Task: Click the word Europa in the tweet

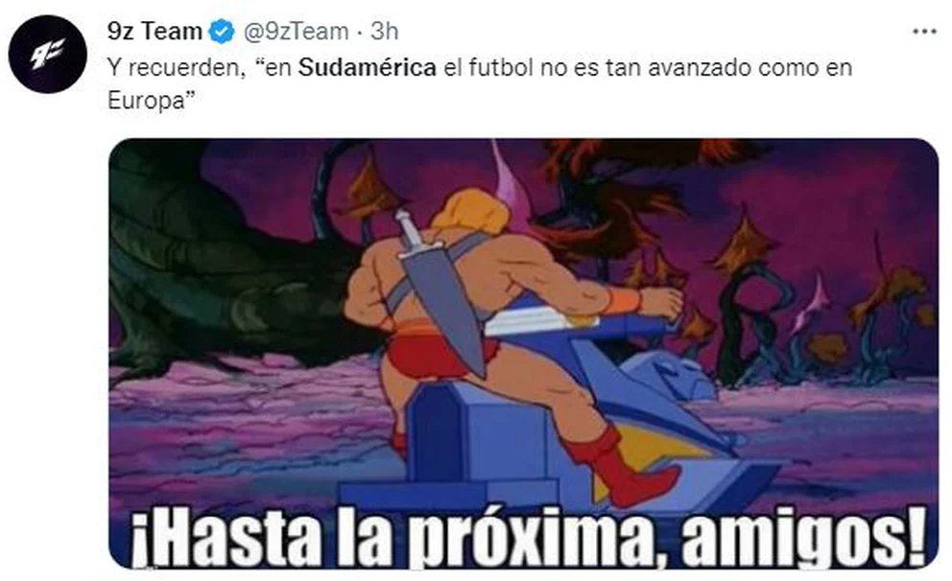Action: click(x=146, y=100)
